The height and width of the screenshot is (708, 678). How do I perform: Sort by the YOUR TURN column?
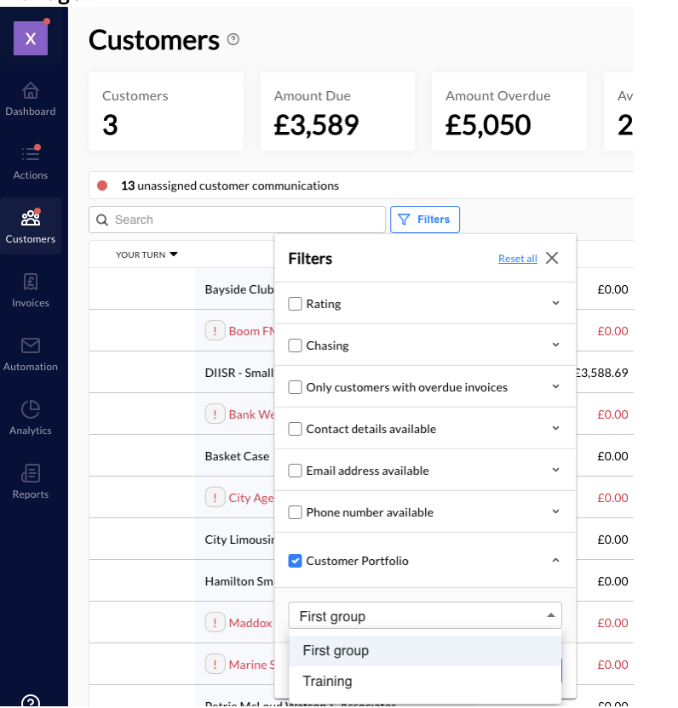[147, 254]
